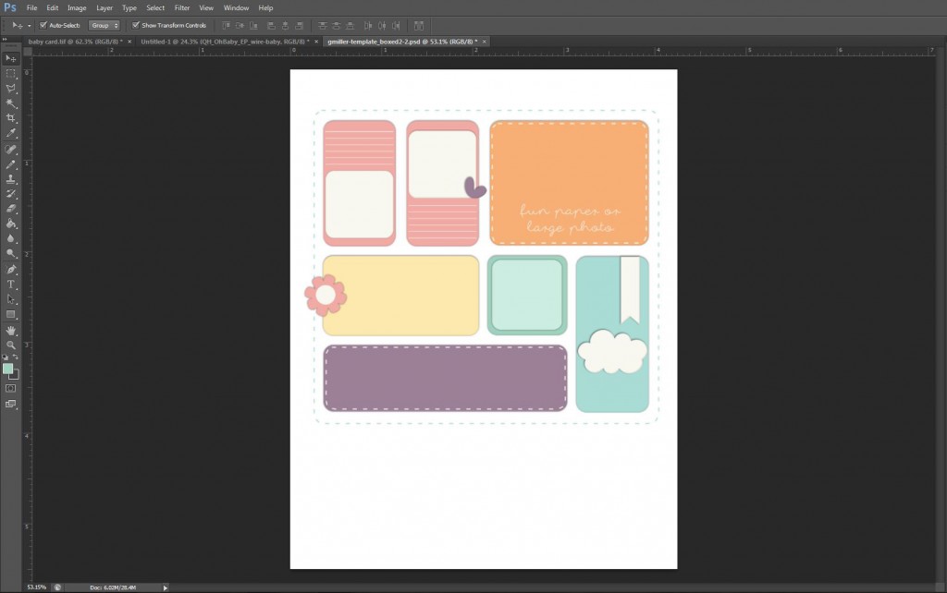Image resolution: width=947 pixels, height=593 pixels.
Task: Click Distribute Right Edges icon
Action: pyautogui.click(x=396, y=25)
